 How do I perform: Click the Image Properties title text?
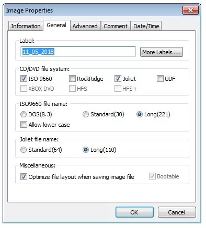tap(29, 10)
